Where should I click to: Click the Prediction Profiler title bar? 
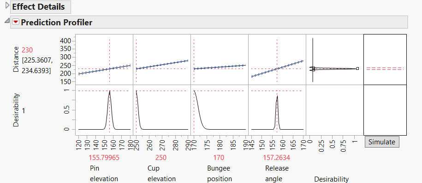coord(209,22)
